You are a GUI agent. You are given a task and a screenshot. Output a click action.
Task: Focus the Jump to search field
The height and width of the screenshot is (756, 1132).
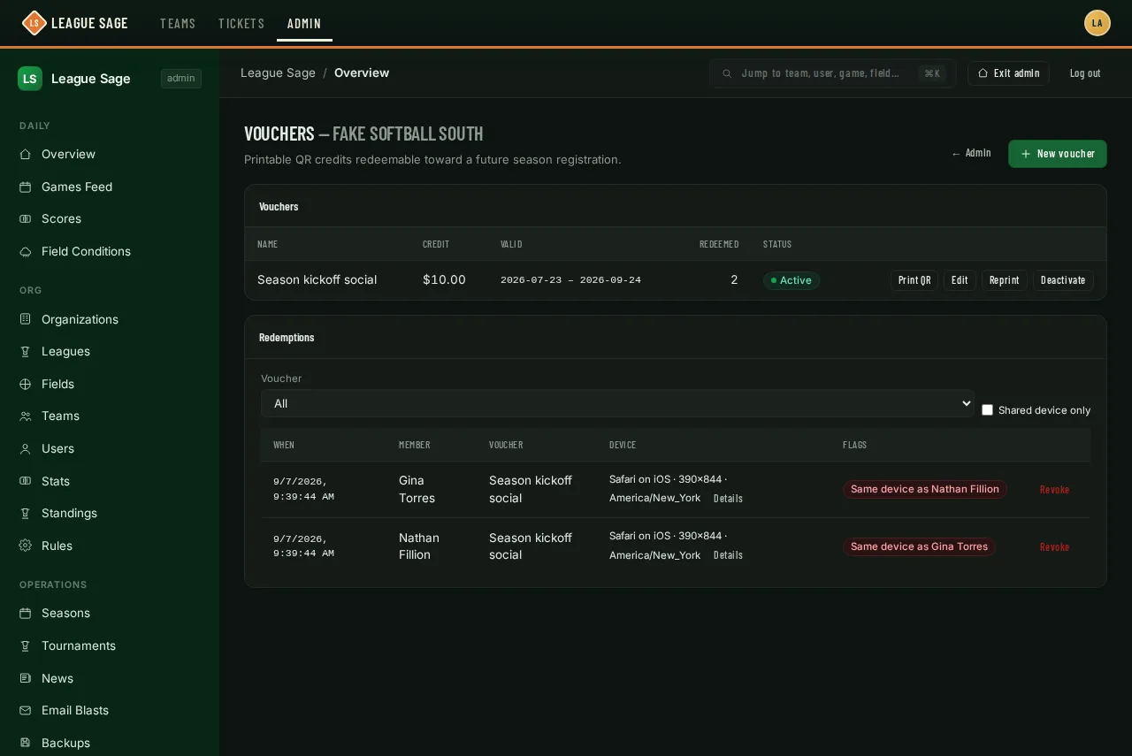[832, 73]
